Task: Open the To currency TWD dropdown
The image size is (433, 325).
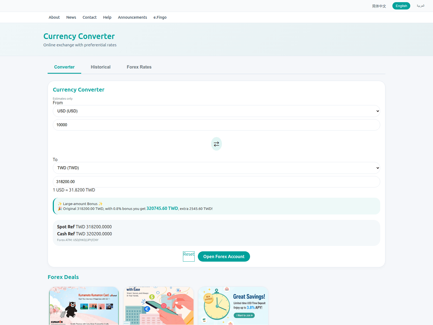Action: pos(216,168)
